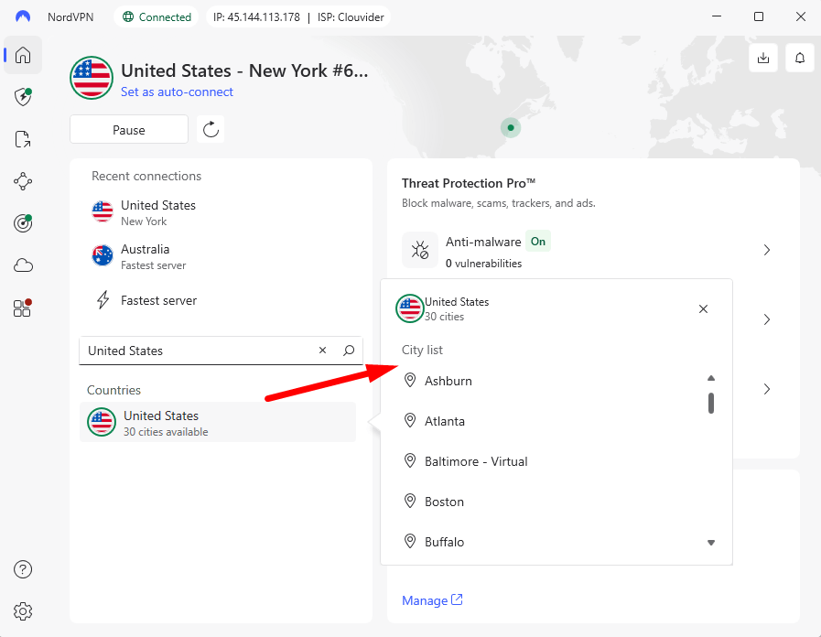Click the City list scrollbar
Image resolution: width=821 pixels, height=637 pixels.
click(x=711, y=403)
